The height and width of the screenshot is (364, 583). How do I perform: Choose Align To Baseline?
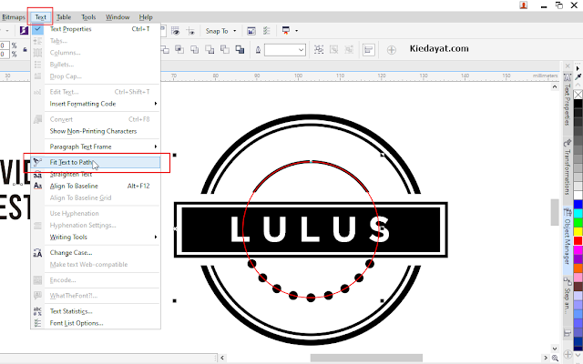pyautogui.click(x=96, y=186)
